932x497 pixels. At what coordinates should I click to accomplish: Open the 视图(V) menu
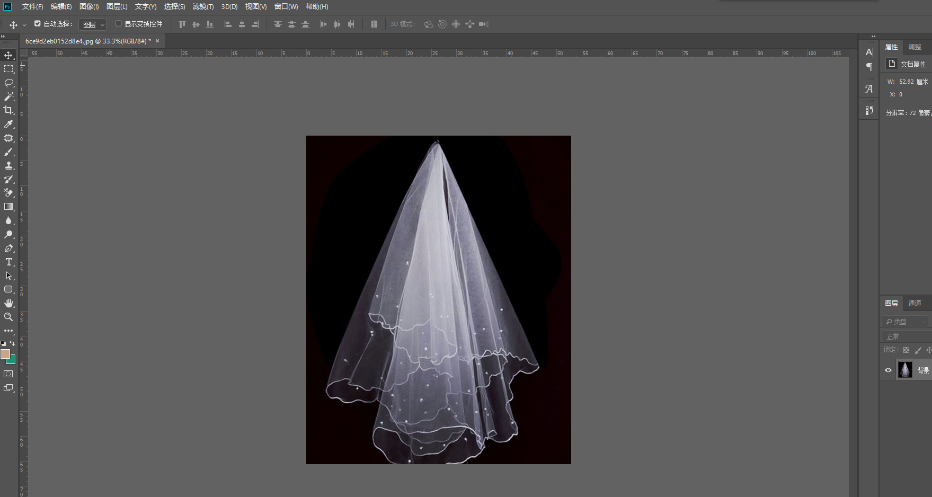(x=256, y=7)
